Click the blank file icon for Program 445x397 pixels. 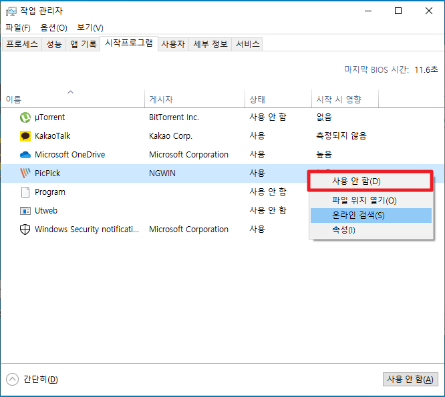[25, 192]
